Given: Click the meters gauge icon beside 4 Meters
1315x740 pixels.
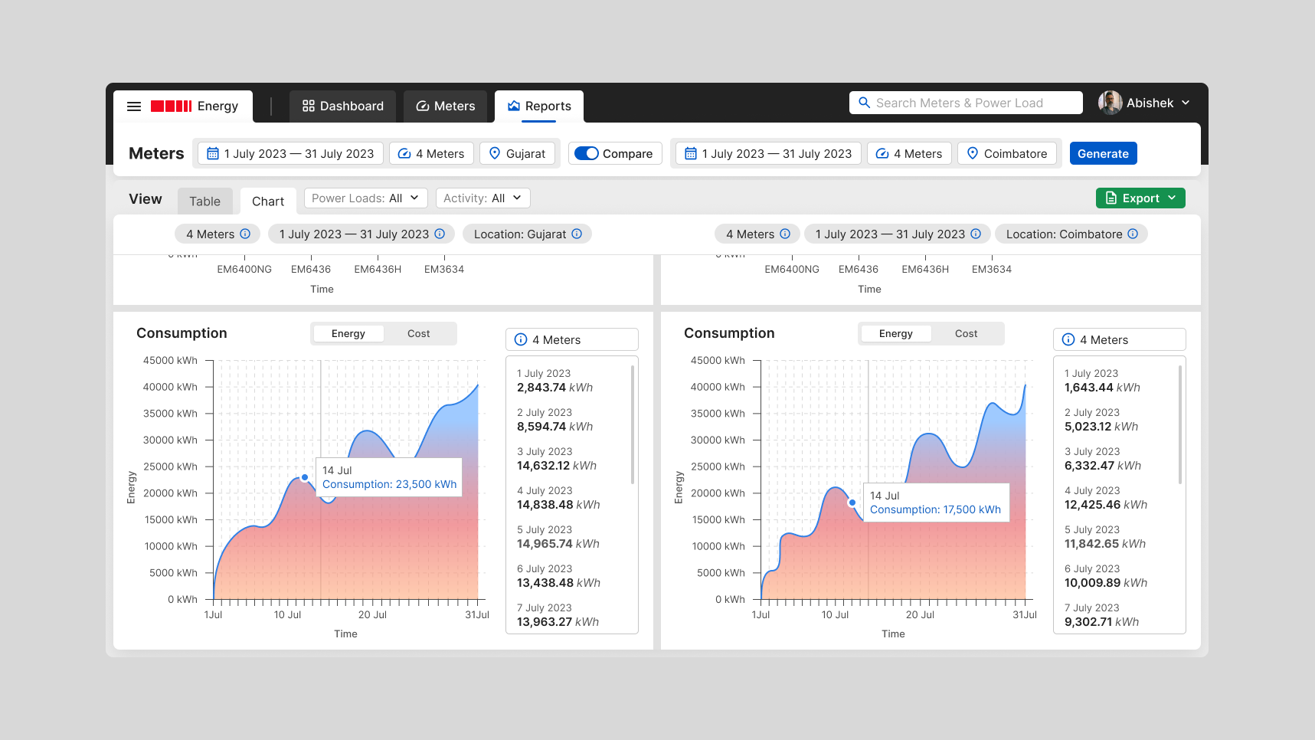Looking at the screenshot, I should 404,153.
